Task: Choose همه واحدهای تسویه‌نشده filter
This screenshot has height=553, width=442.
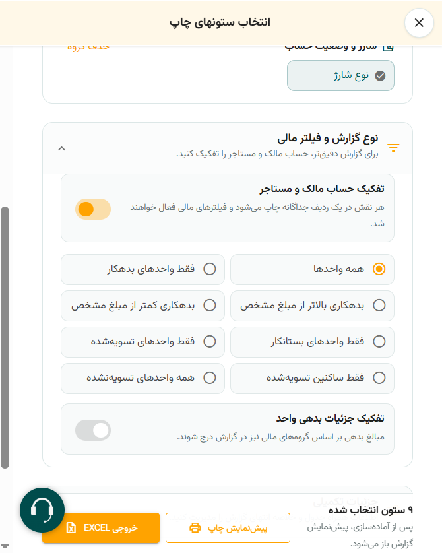Action: (x=142, y=378)
